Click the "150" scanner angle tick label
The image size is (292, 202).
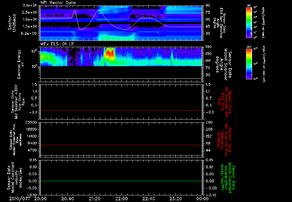(x=209, y=54)
